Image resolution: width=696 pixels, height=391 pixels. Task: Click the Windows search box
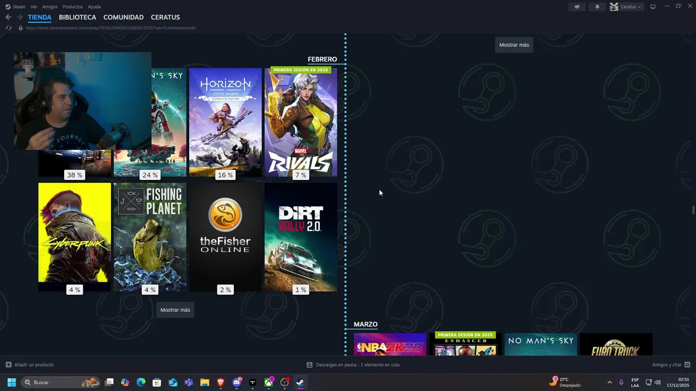[61, 382]
